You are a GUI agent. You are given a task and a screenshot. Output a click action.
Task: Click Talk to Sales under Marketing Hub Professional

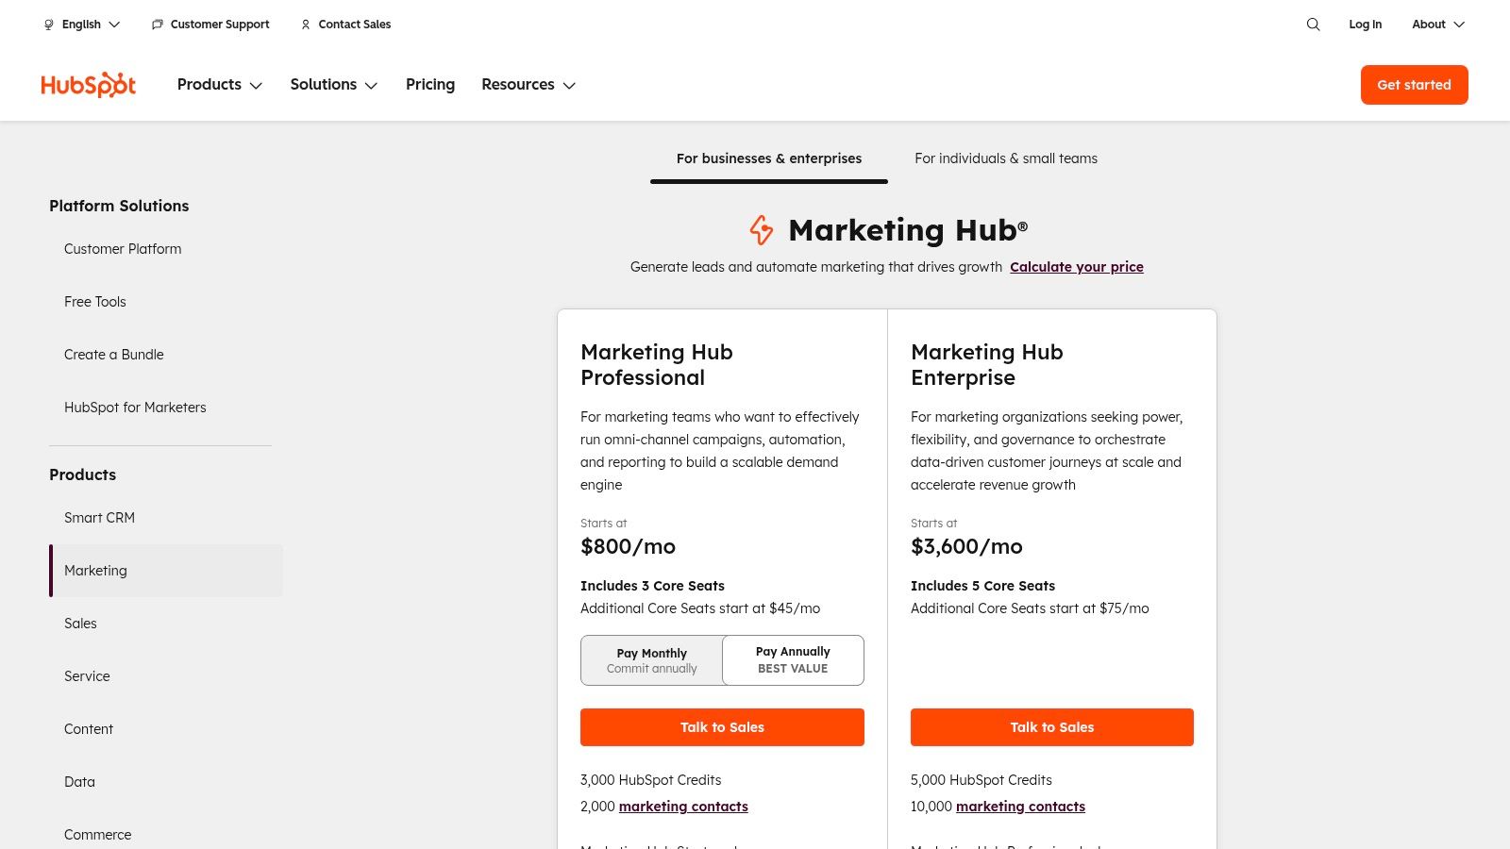[x=722, y=727]
